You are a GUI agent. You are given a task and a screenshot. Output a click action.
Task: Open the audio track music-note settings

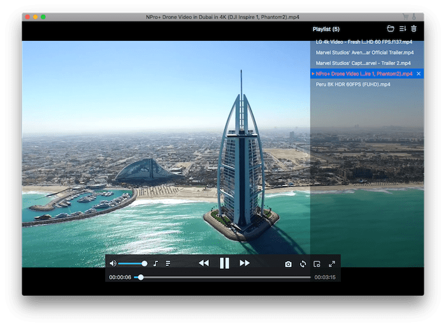click(155, 263)
